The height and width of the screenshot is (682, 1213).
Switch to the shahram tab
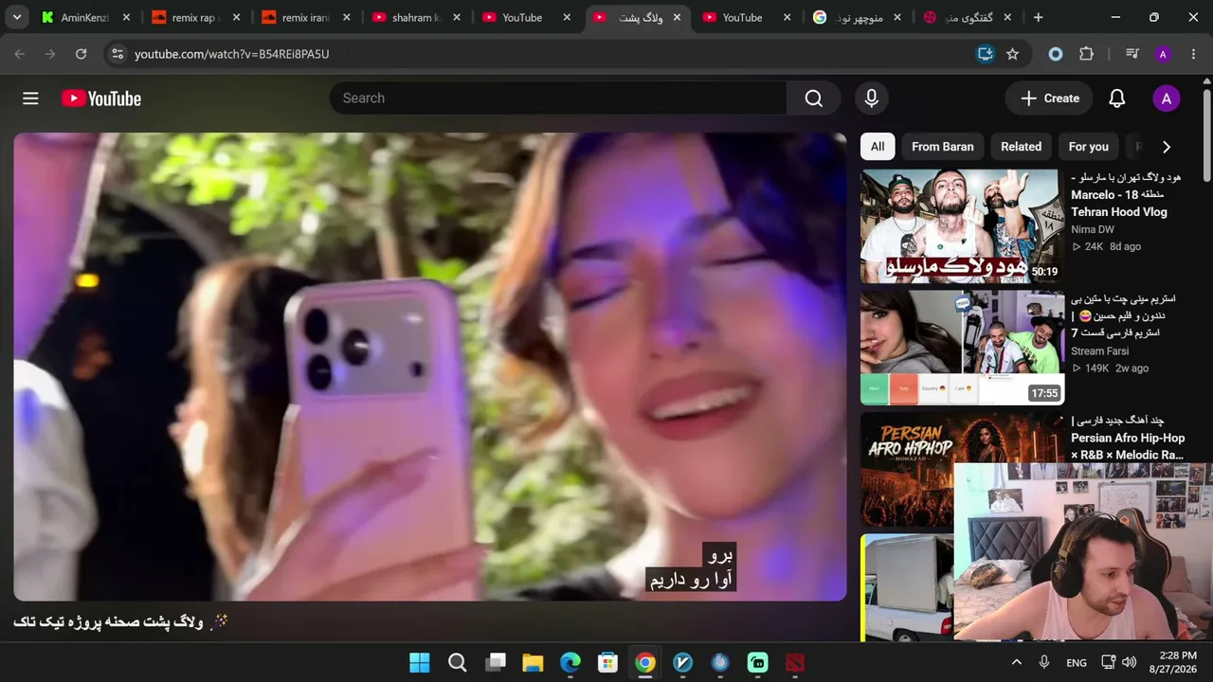pos(416,17)
